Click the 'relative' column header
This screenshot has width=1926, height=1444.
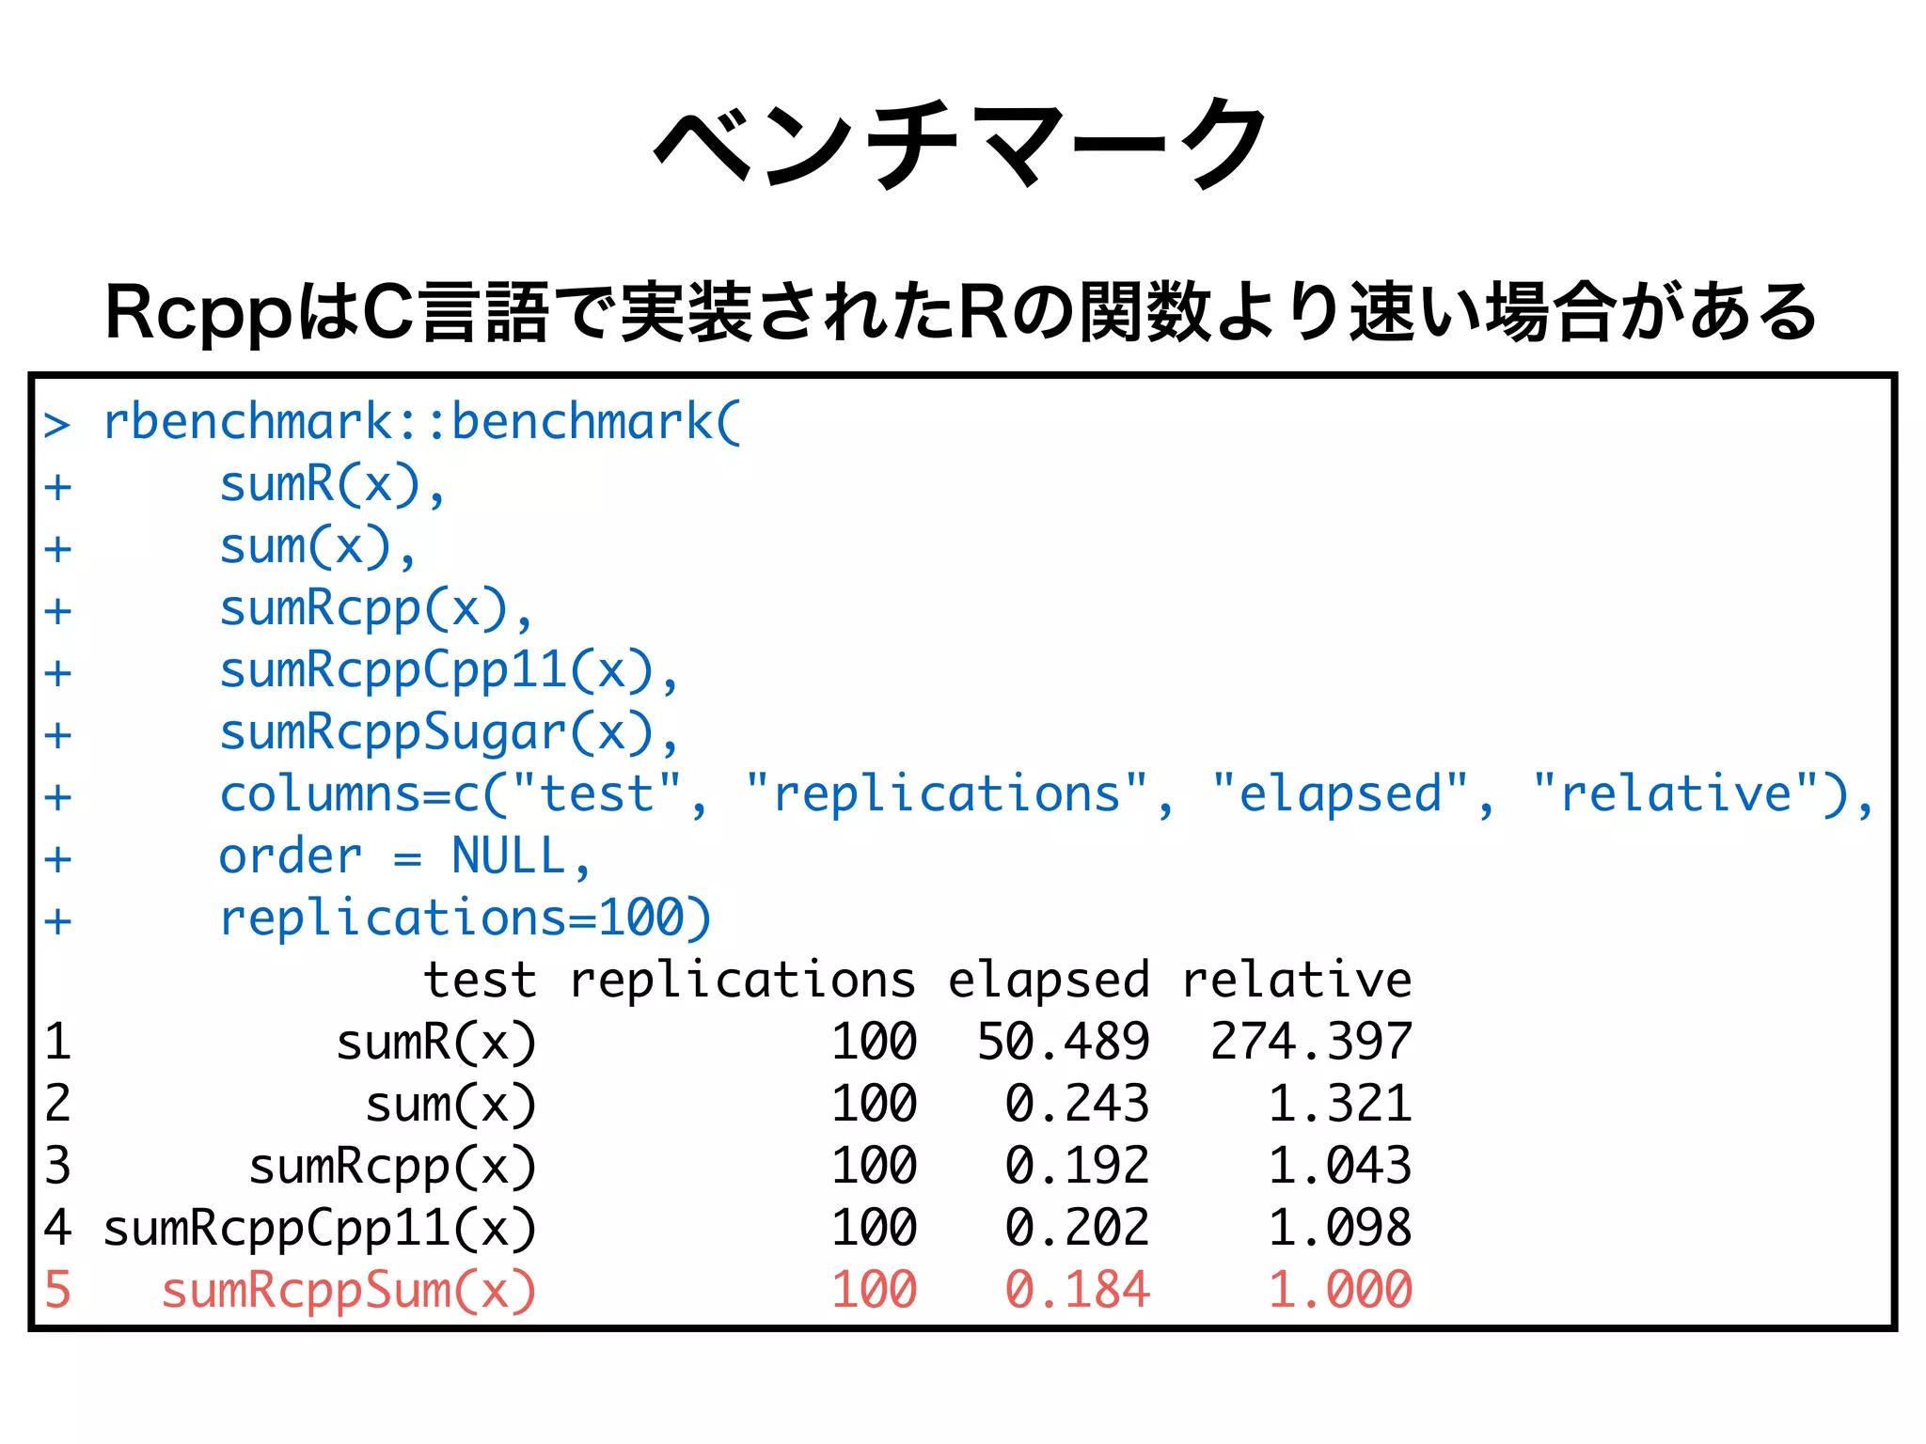[x=1297, y=981]
